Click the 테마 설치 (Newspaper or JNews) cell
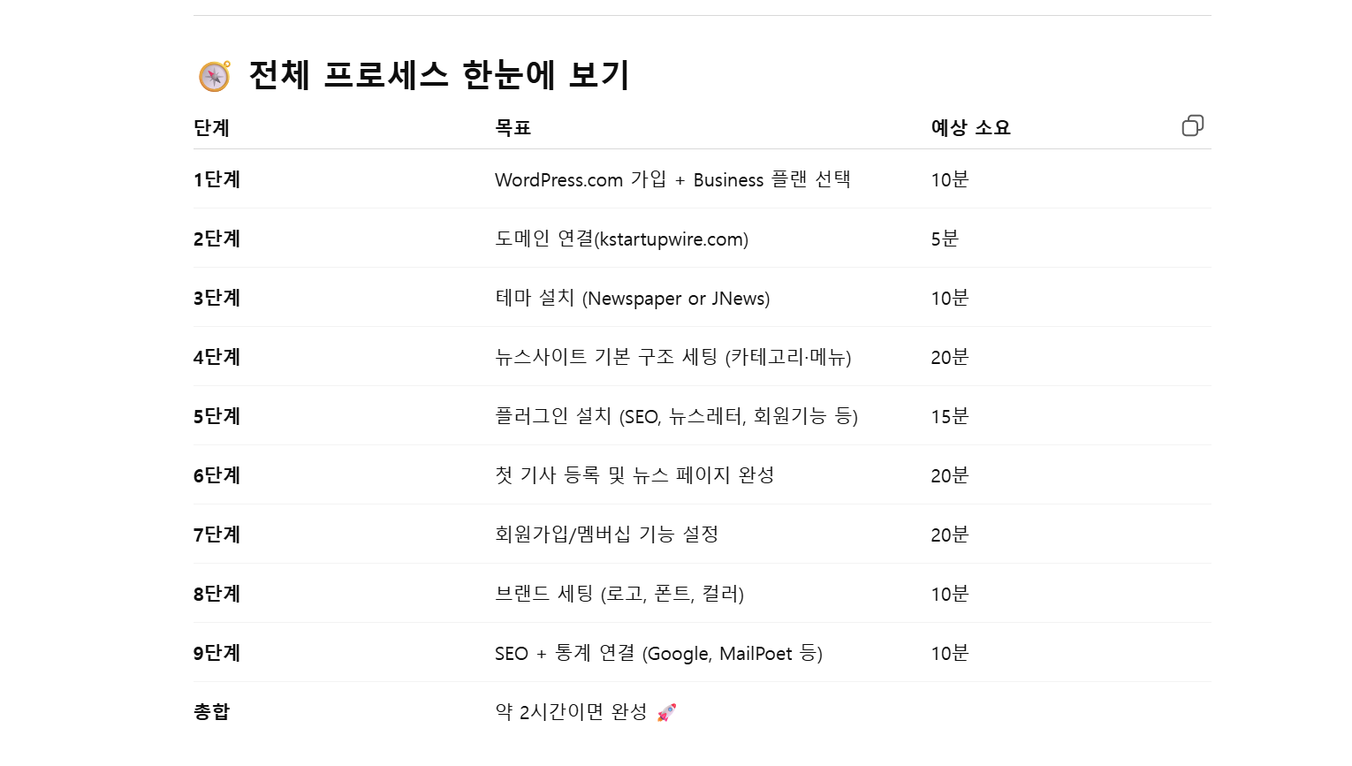 click(632, 299)
